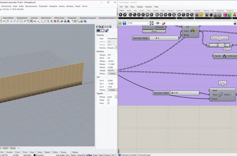Open the Solution menu in Grasshopper
Viewport: 237px width, 156px height.
(148, 7)
